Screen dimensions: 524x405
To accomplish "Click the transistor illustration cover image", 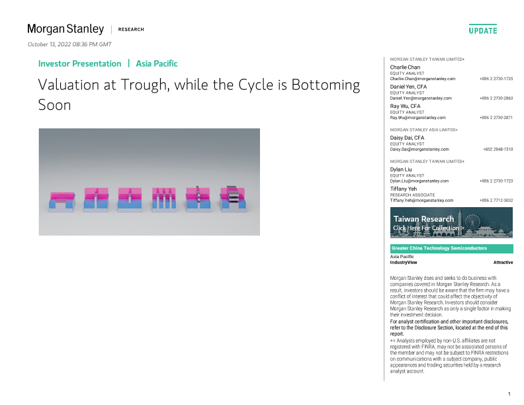I will click(149, 182).
